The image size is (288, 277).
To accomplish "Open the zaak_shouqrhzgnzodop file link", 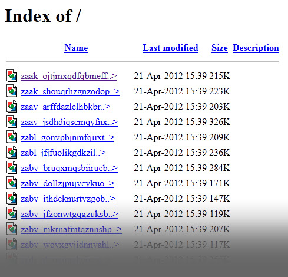I will pyautogui.click(x=70, y=91).
